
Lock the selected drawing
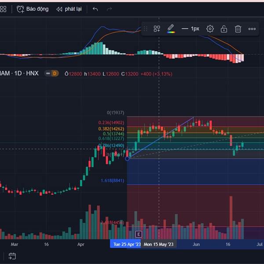(x=224, y=29)
